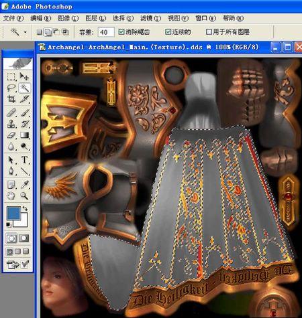Open the 窗口(W) menu
This screenshot has width=302, height=318.
(x=205, y=18)
